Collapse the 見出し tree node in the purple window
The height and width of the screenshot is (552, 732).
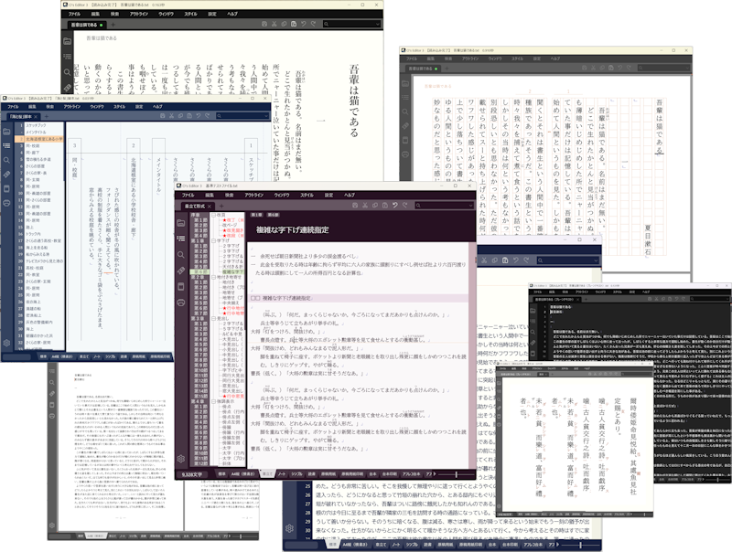click(x=214, y=318)
